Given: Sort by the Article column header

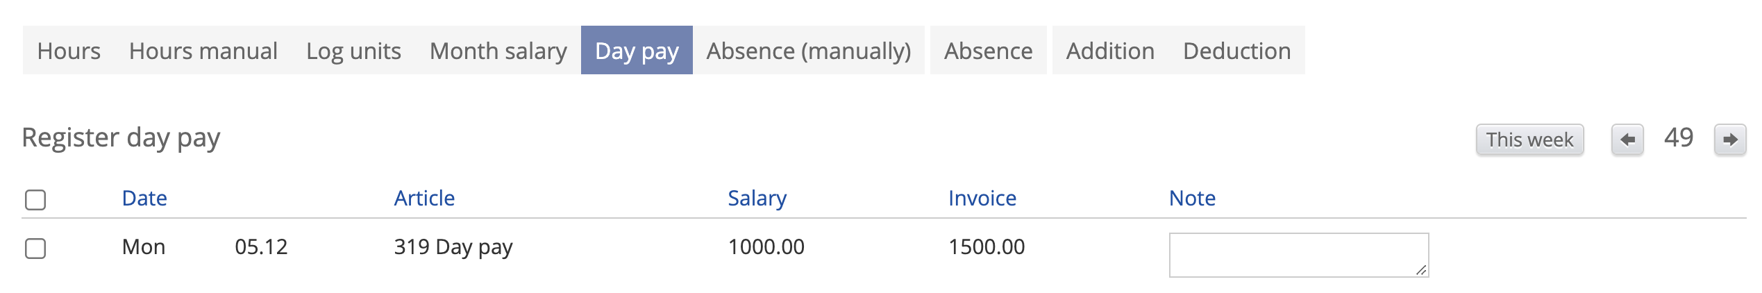Looking at the screenshot, I should [424, 199].
